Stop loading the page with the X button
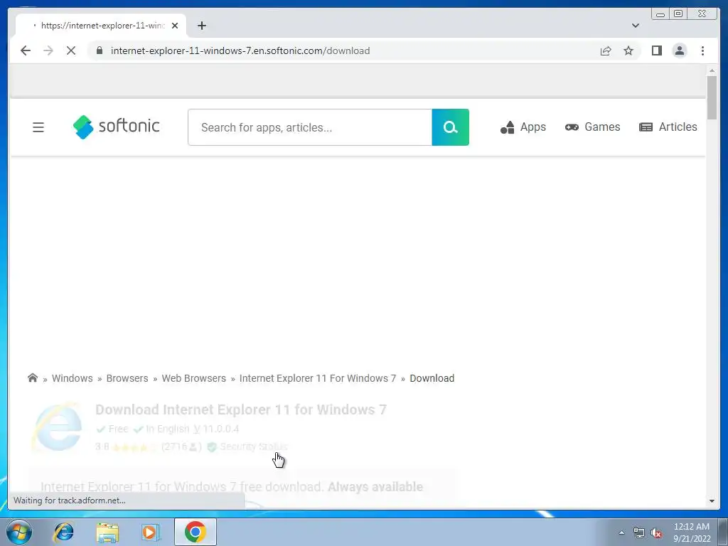 point(70,50)
